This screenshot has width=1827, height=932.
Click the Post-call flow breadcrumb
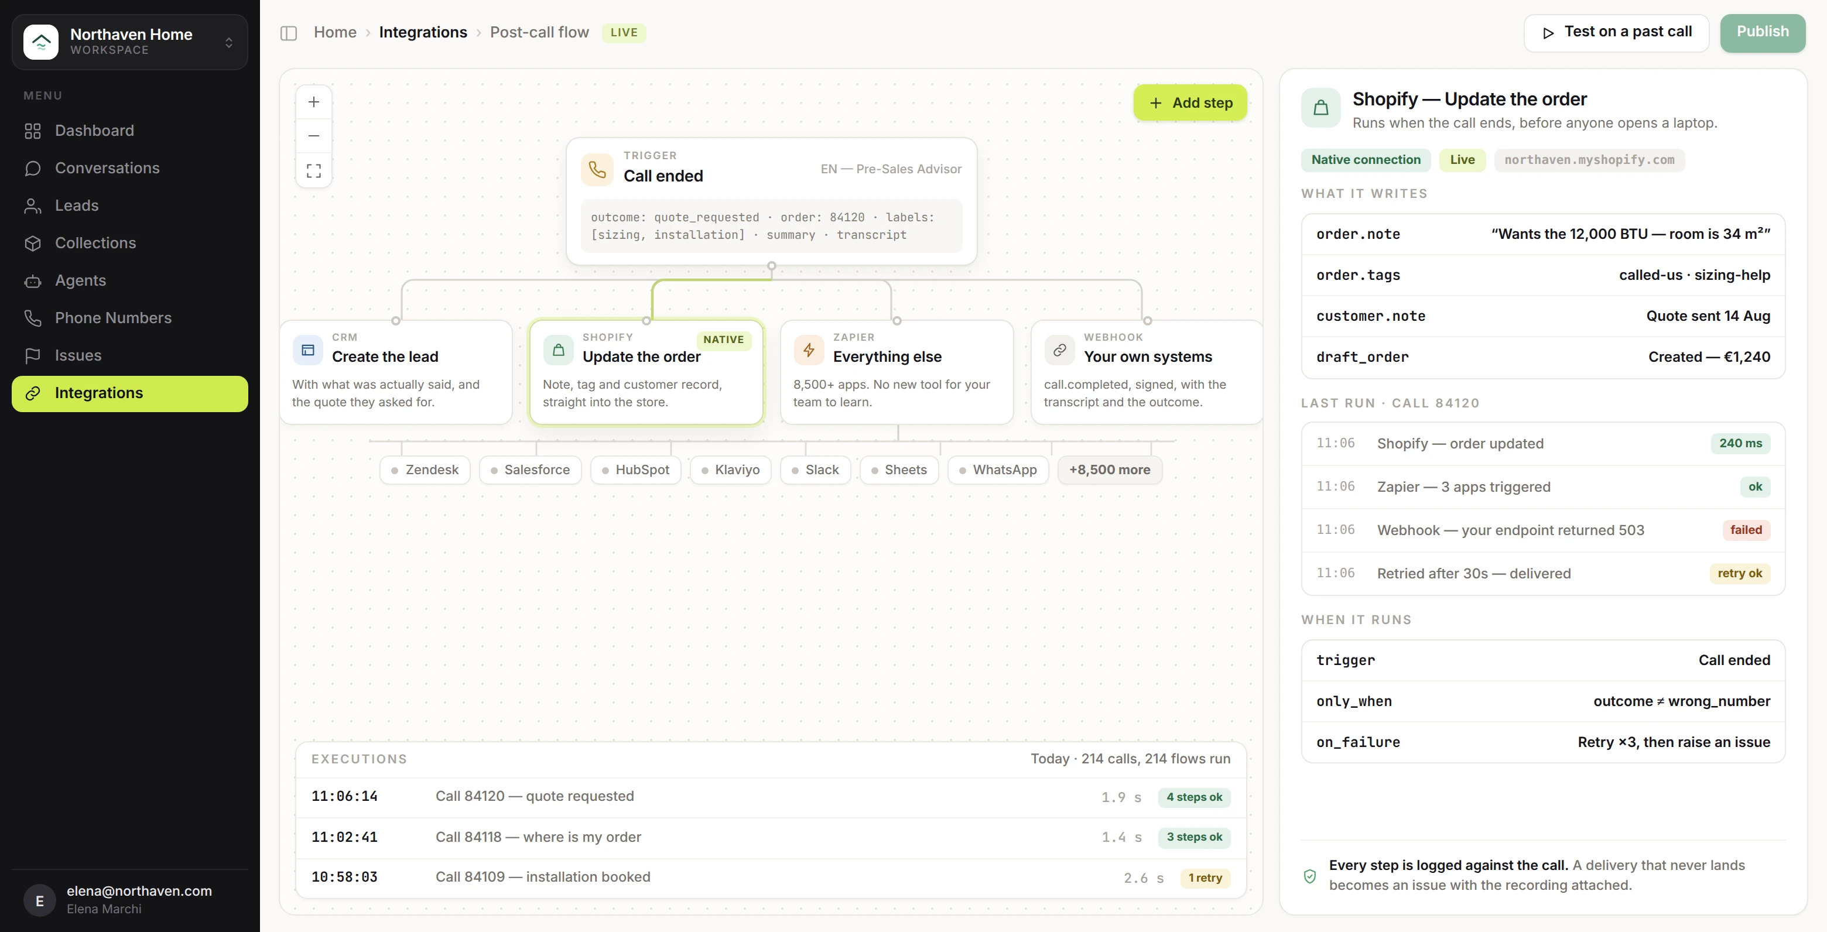[539, 33]
